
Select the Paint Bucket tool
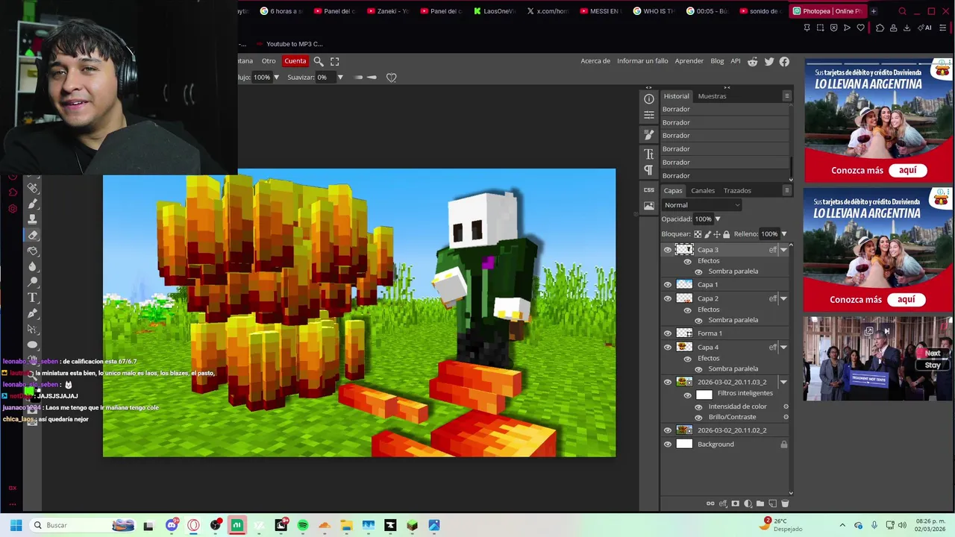tap(33, 251)
